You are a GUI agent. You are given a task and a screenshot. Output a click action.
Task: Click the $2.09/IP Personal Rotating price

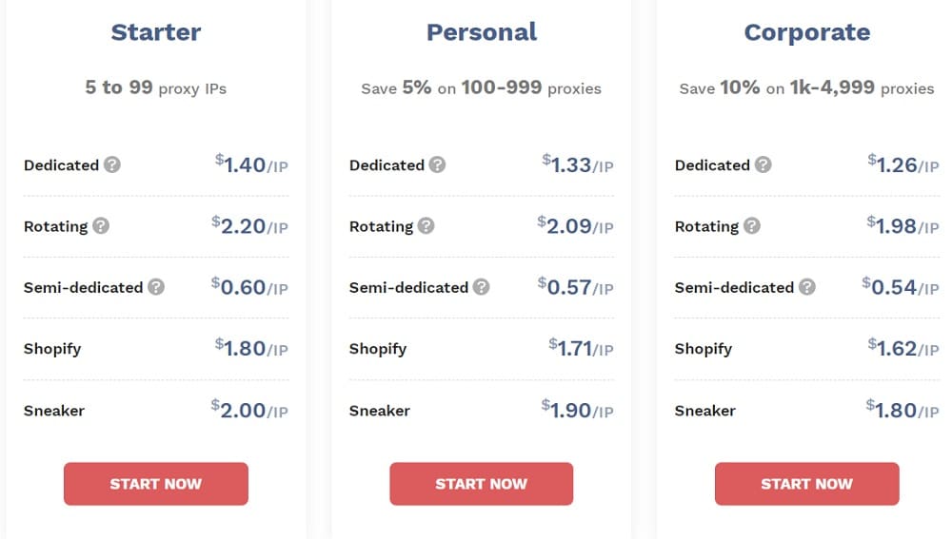575,225
